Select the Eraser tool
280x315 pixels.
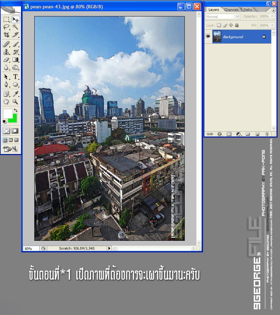(6, 59)
